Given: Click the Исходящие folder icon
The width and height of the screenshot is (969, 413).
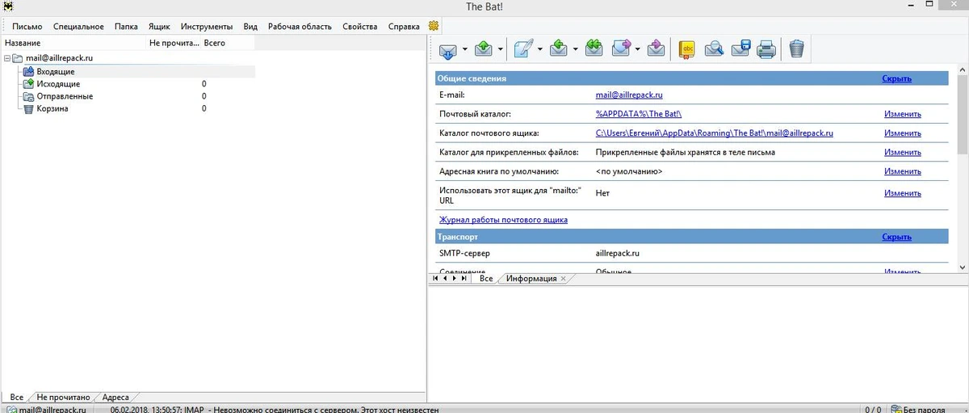Looking at the screenshot, I should point(28,84).
